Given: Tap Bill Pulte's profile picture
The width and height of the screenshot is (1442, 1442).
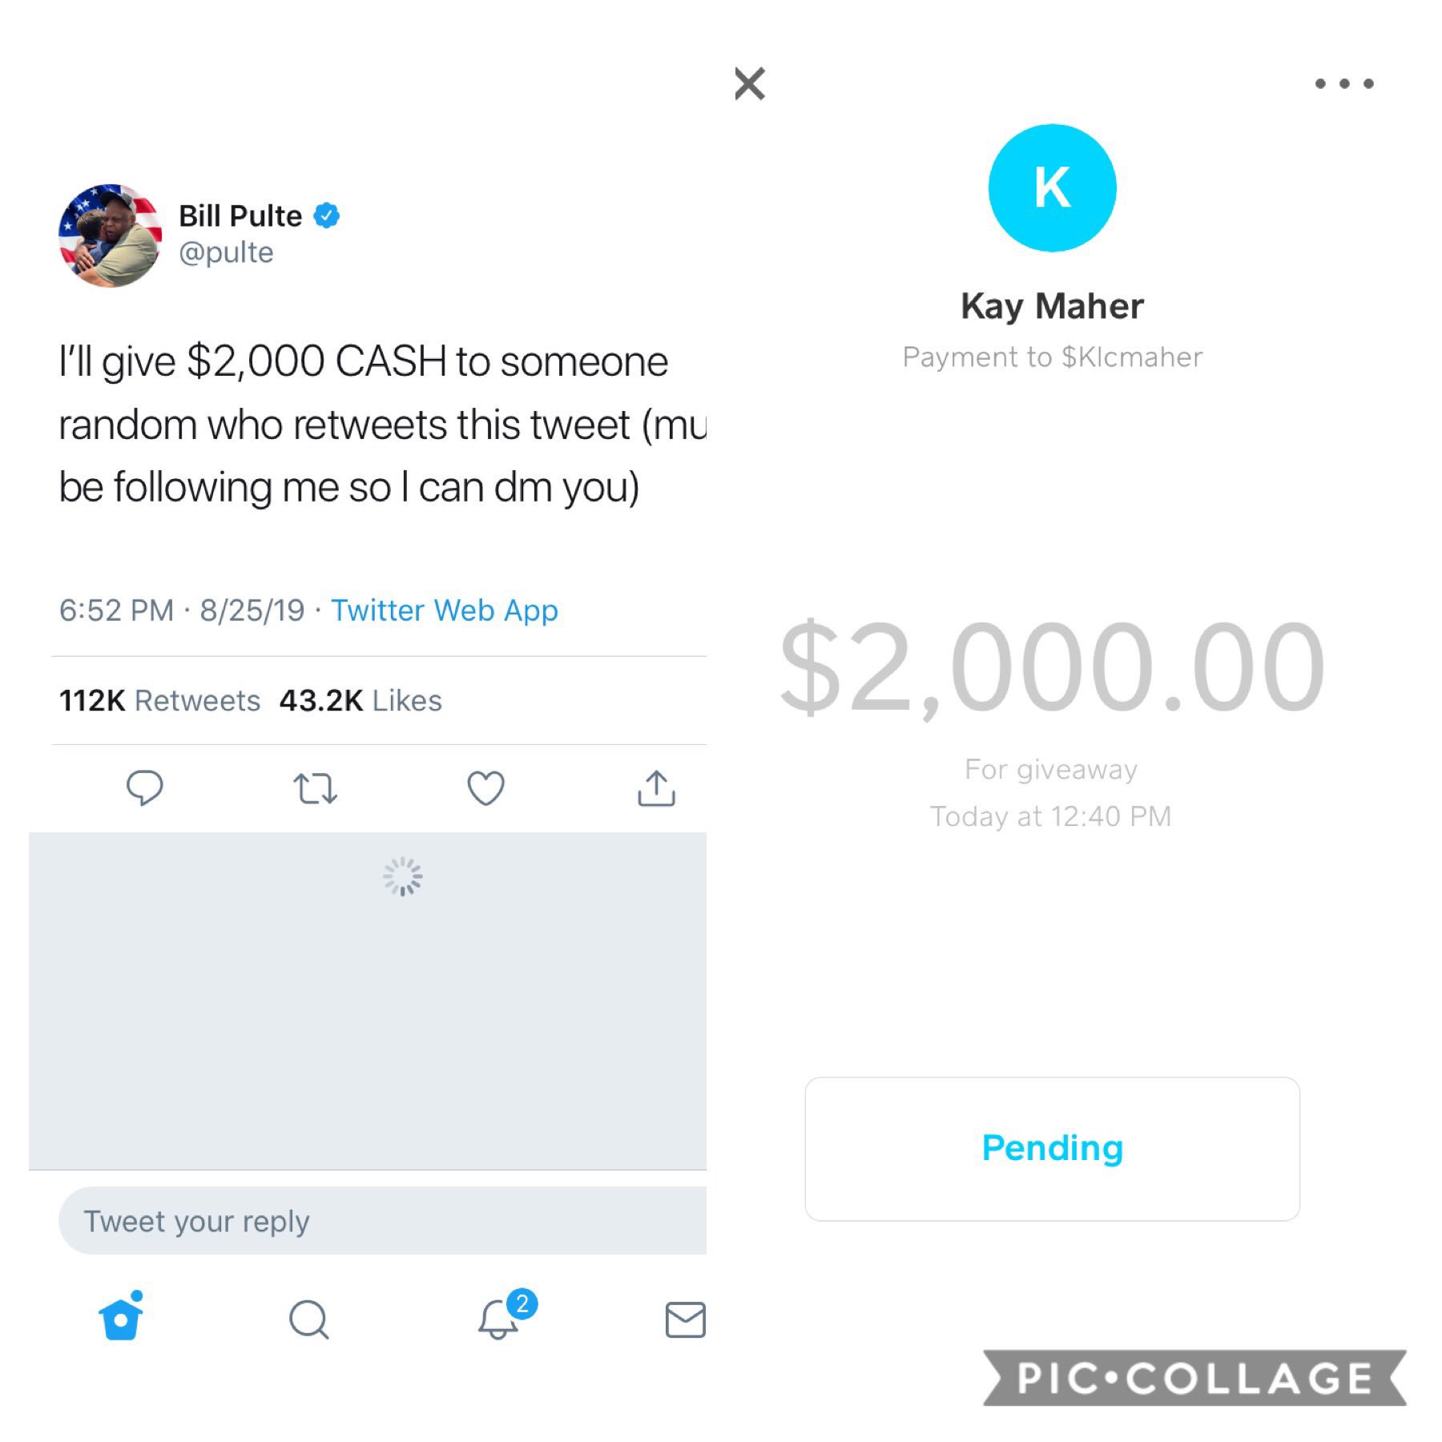Looking at the screenshot, I should coord(111,236).
